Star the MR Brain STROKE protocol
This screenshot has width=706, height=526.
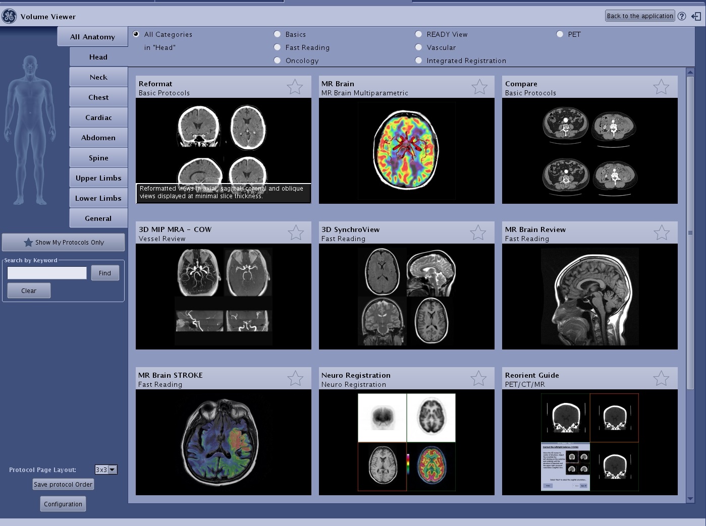coord(295,378)
